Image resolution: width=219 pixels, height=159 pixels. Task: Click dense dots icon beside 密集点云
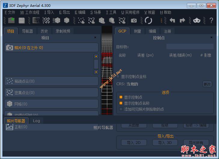coord(10,92)
